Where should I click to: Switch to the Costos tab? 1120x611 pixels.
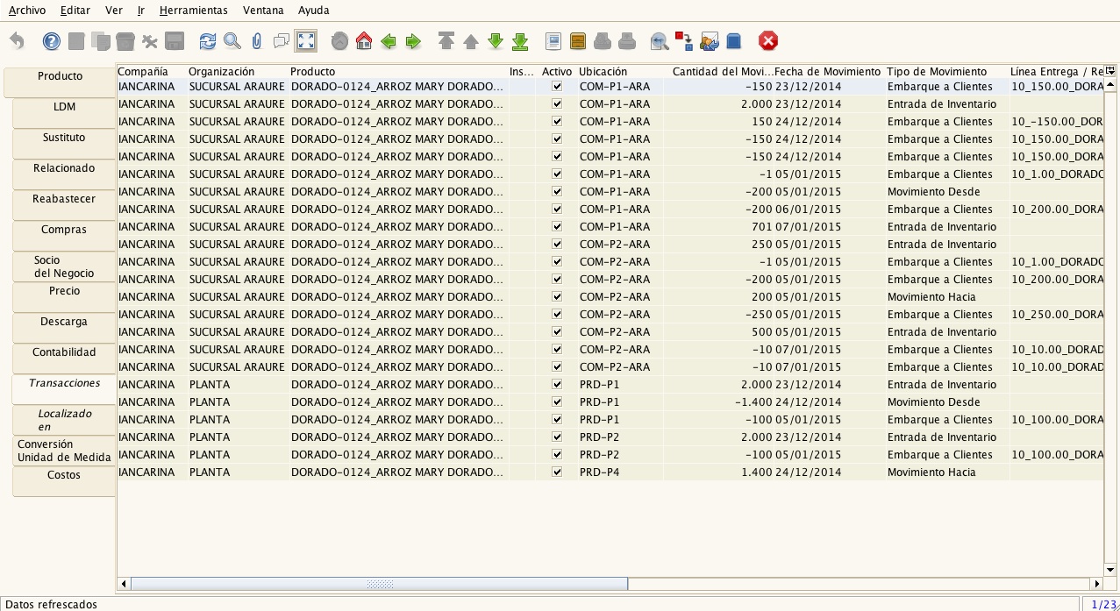[x=64, y=481]
